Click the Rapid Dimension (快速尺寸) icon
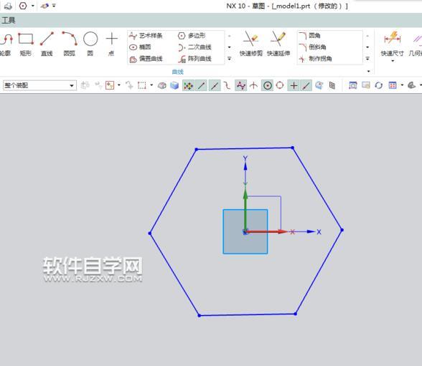Image resolution: width=422 pixels, height=366 pixels. pyautogui.click(x=392, y=44)
